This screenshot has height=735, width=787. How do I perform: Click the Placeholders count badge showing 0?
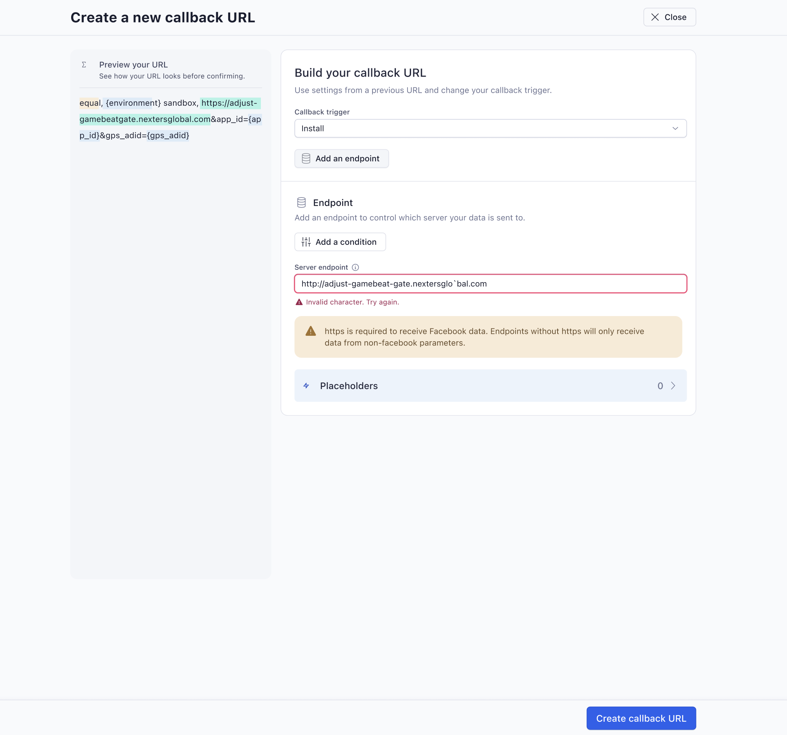pyautogui.click(x=660, y=386)
